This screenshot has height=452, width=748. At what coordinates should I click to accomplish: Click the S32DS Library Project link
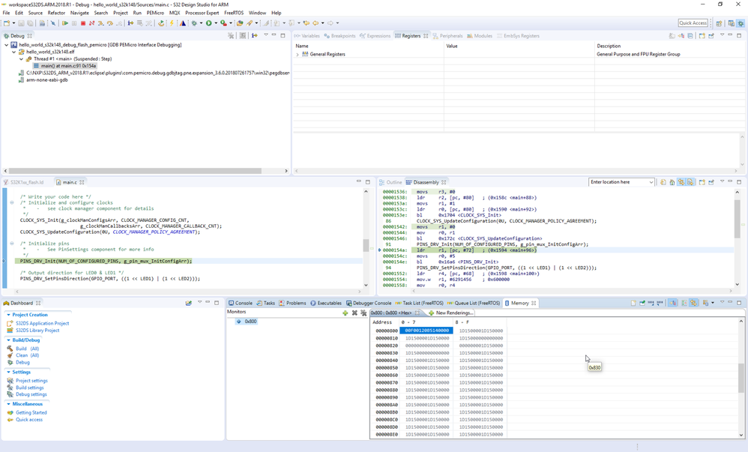click(37, 331)
